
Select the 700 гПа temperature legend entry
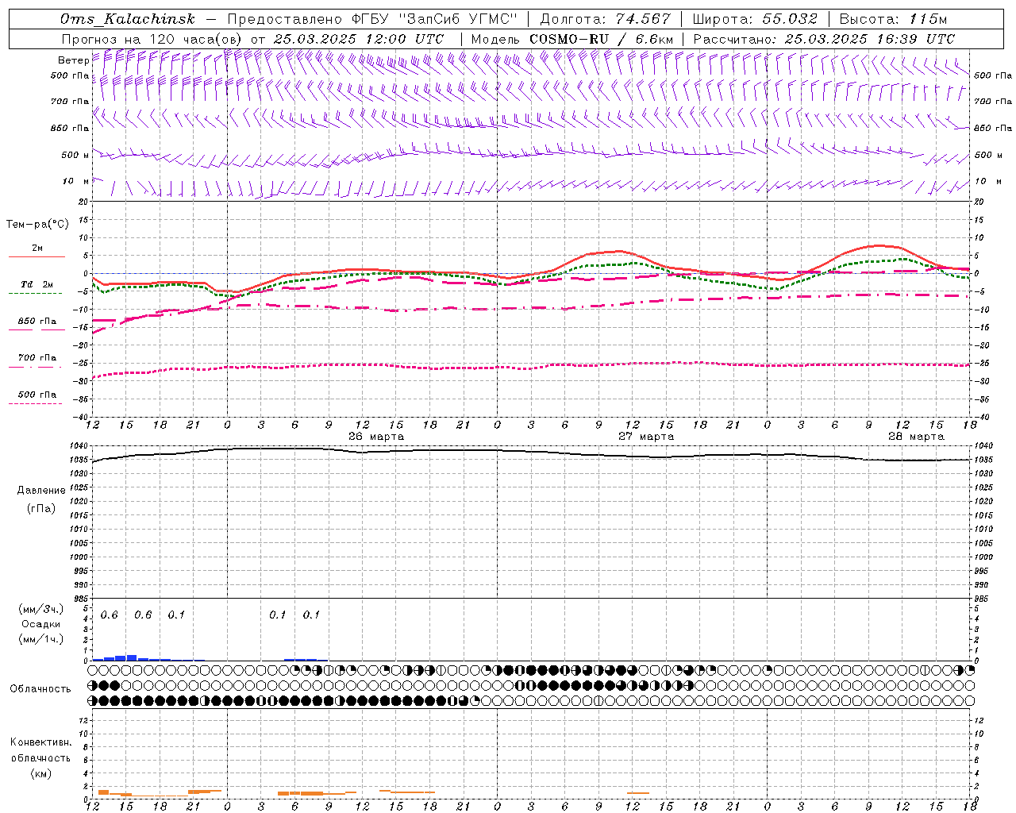[37, 358]
